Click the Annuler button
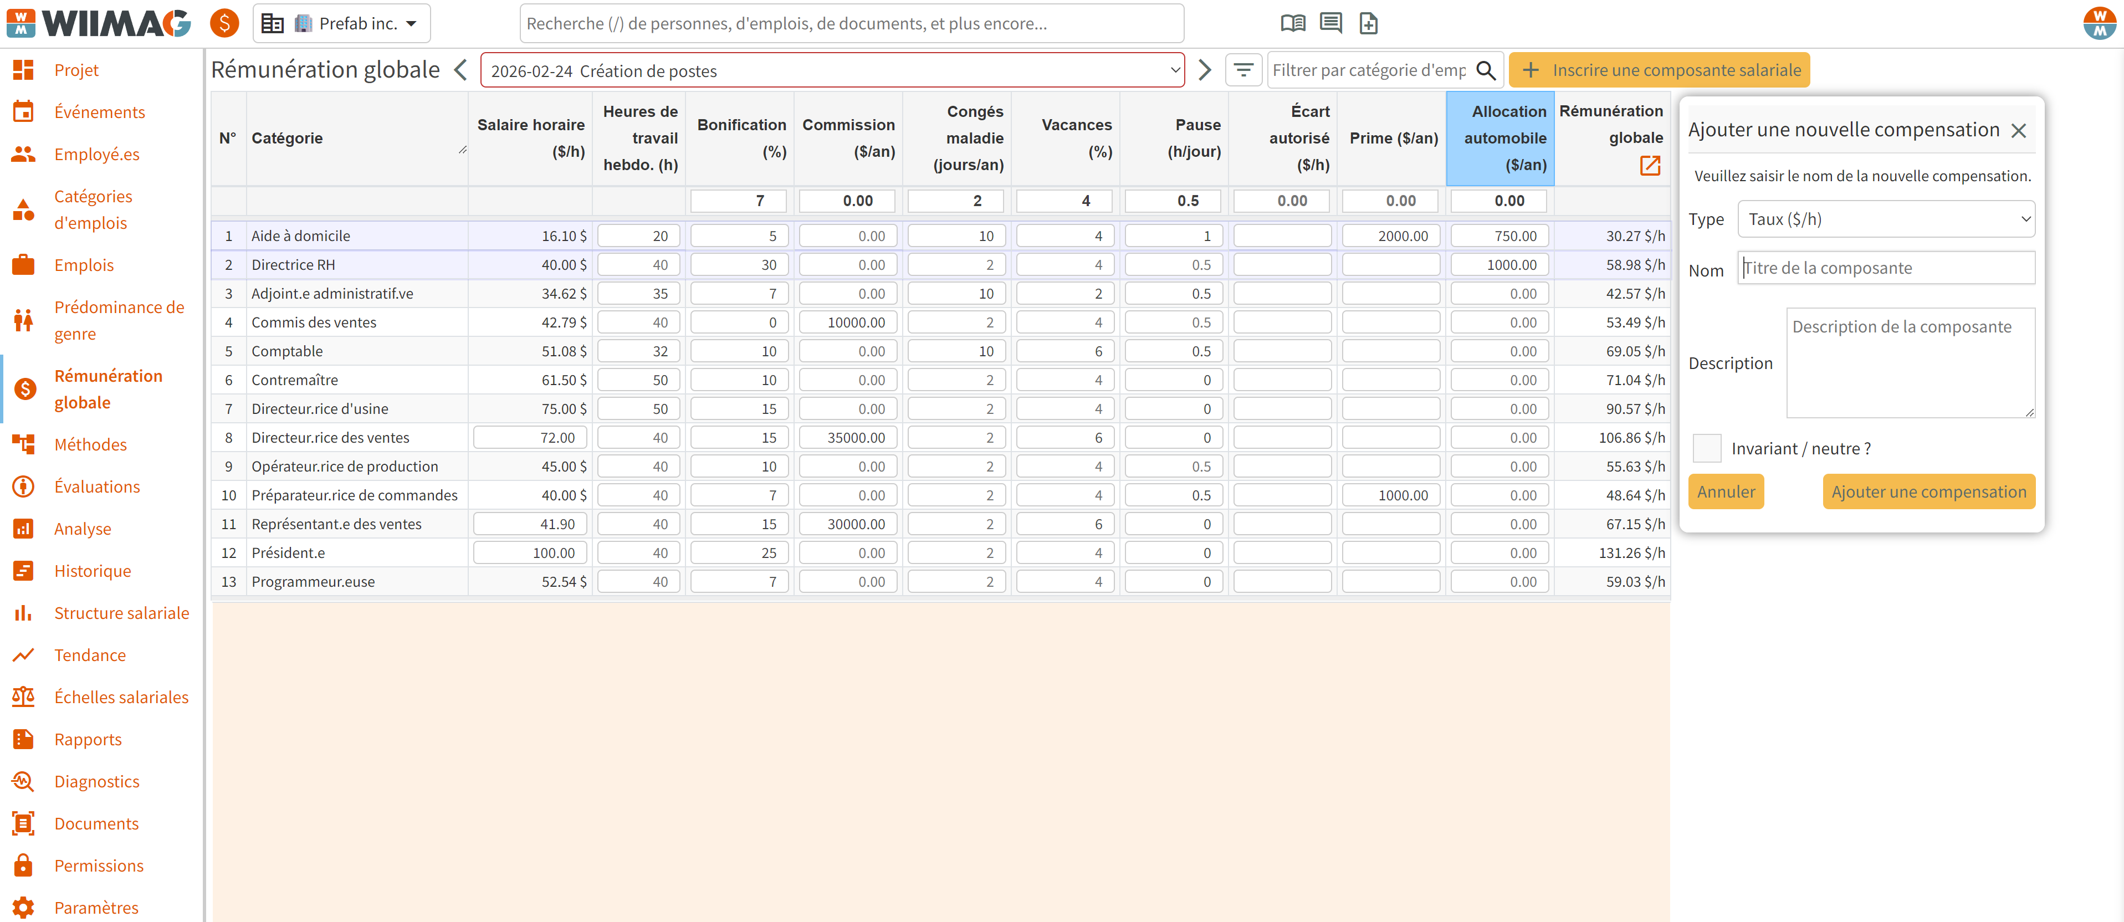 [x=1726, y=491]
